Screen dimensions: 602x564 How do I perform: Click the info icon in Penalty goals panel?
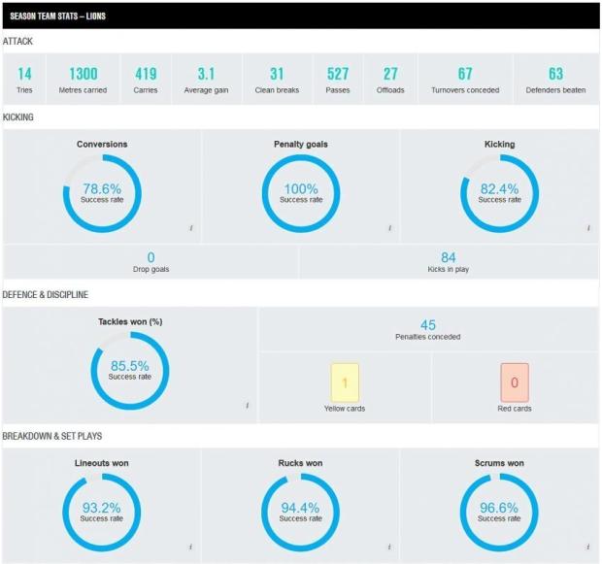click(389, 228)
